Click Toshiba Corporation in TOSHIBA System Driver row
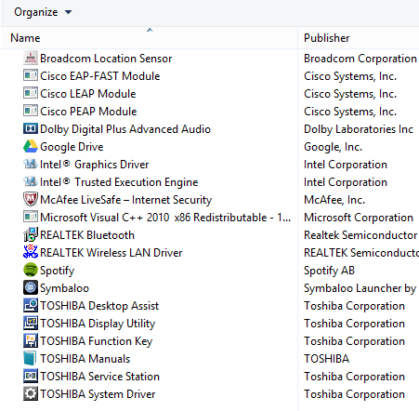This screenshot has height=411, width=419. 354,394
